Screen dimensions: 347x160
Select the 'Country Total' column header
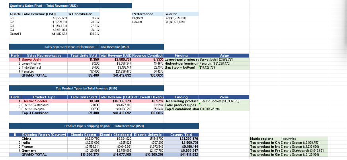coord(181,135)
